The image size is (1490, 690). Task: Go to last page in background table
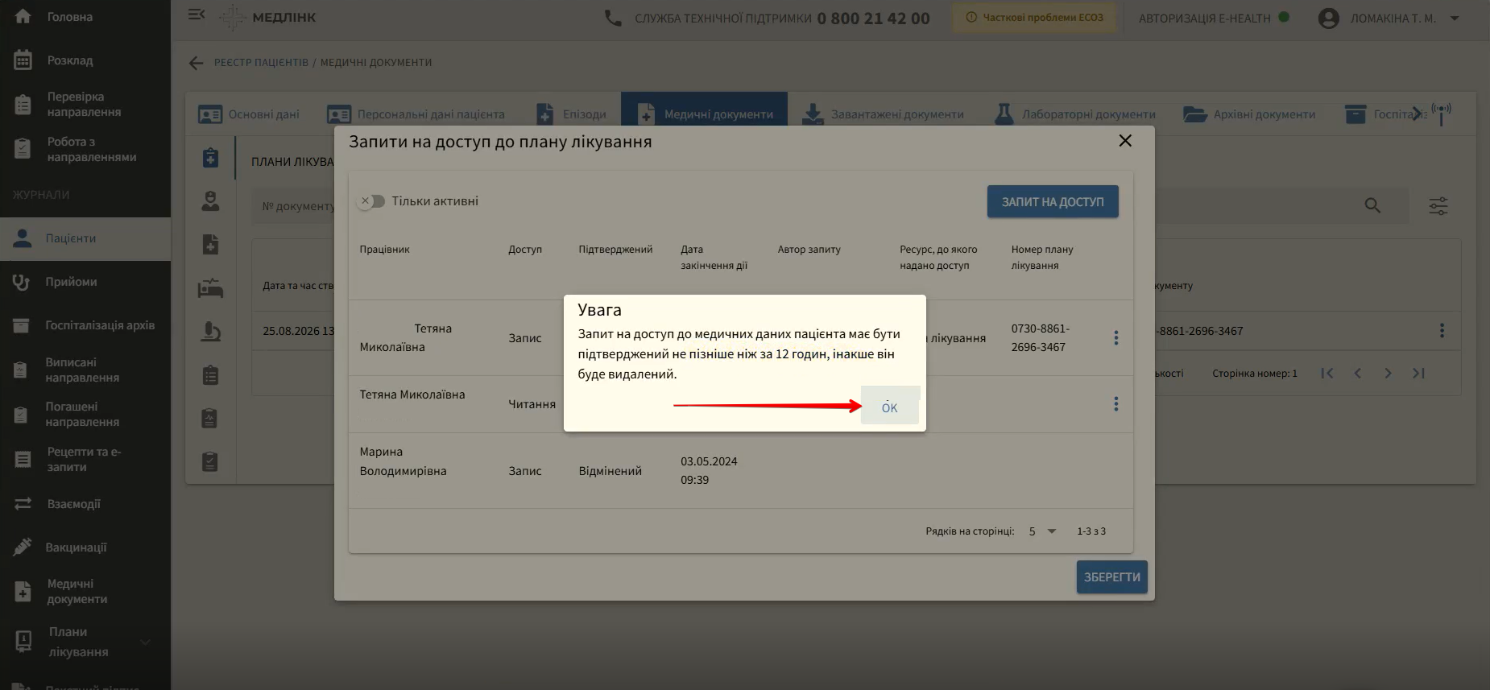1418,373
